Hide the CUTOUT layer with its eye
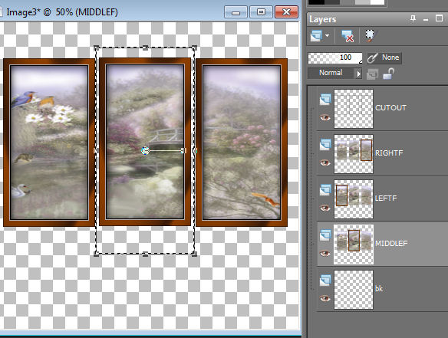Image resolution: width=448 pixels, height=338 pixels. pos(324,117)
